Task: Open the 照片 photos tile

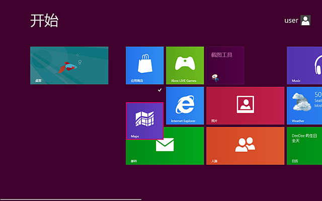Action: [x=245, y=106]
